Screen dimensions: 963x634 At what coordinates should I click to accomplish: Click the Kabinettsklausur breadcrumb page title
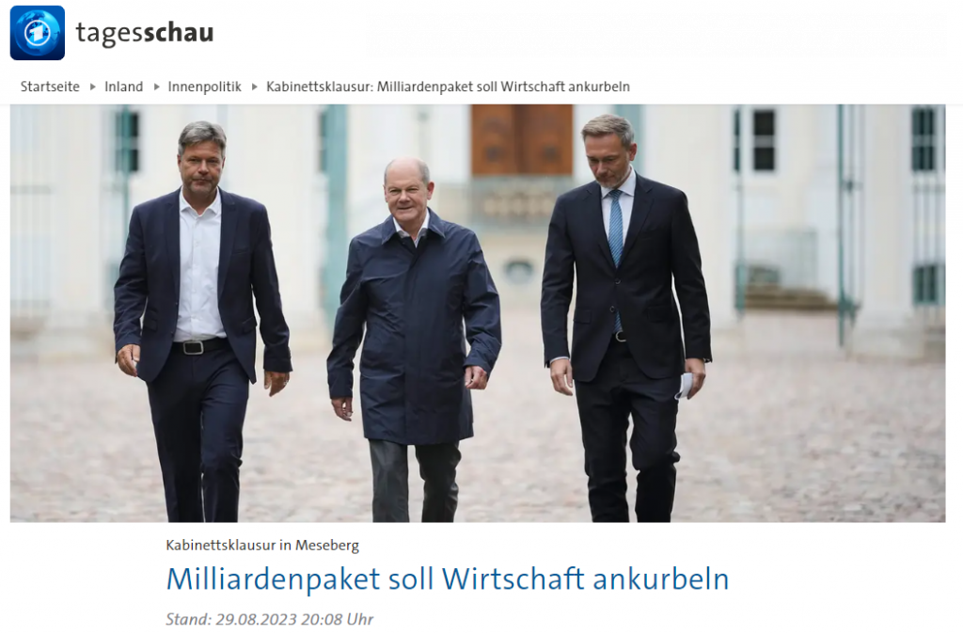click(448, 87)
